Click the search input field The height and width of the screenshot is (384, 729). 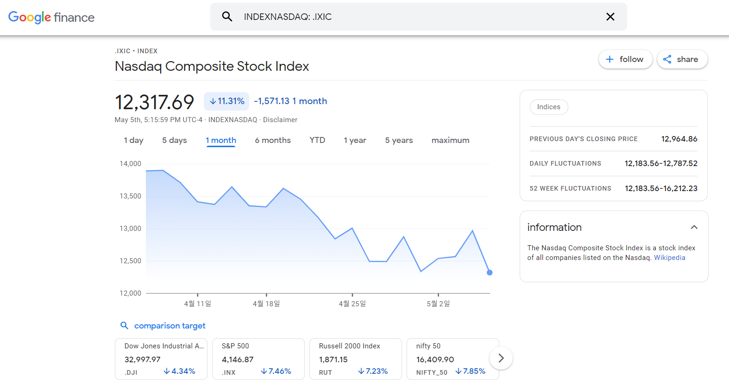point(419,17)
